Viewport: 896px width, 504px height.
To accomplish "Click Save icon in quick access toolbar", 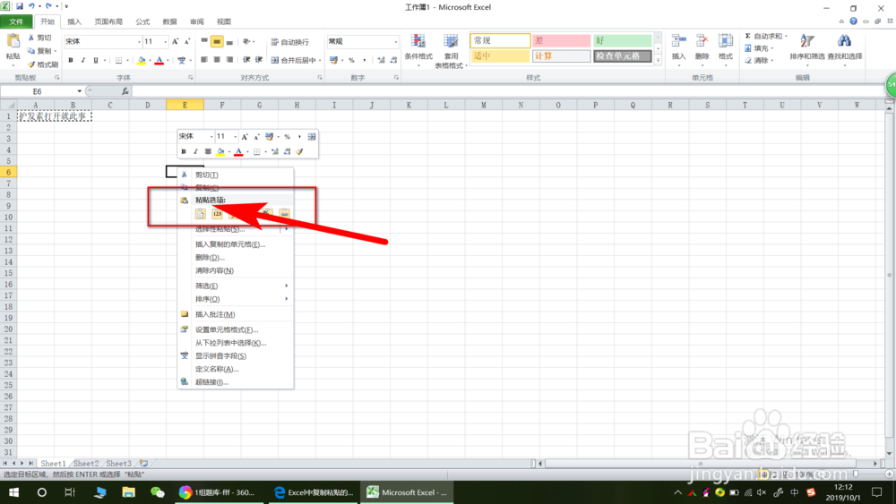I will click(x=20, y=6).
